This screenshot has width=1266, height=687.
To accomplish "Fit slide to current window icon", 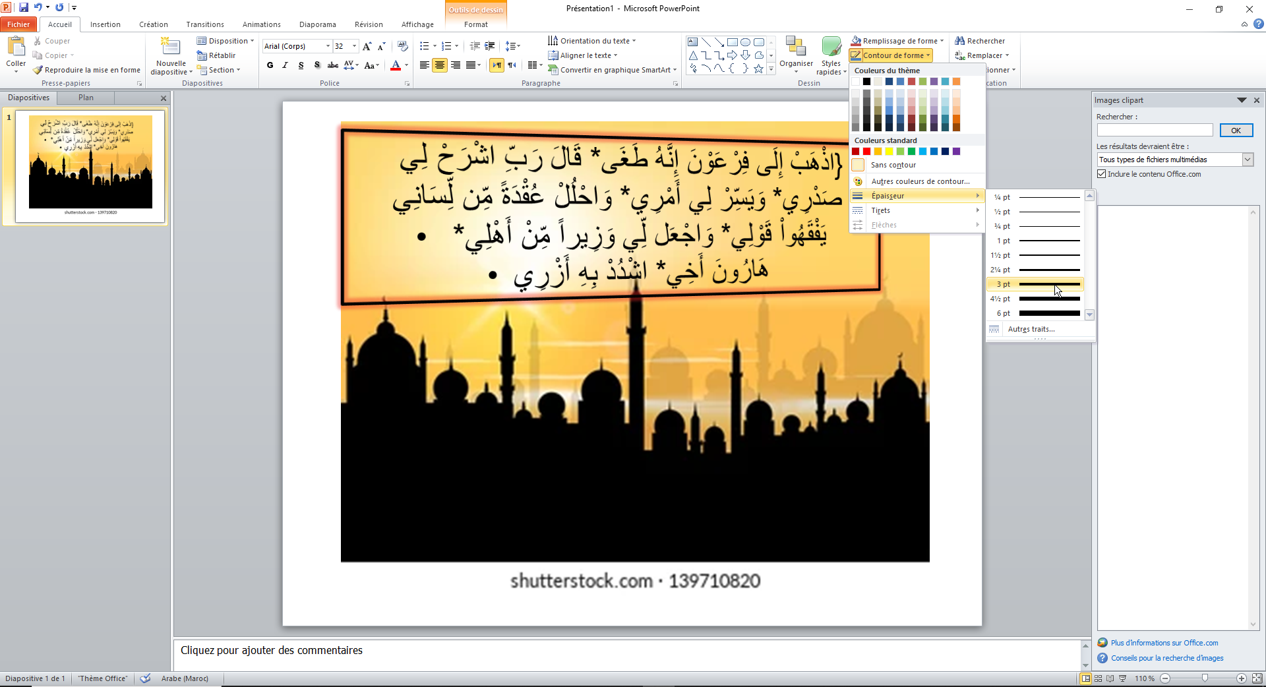I will click(x=1257, y=678).
